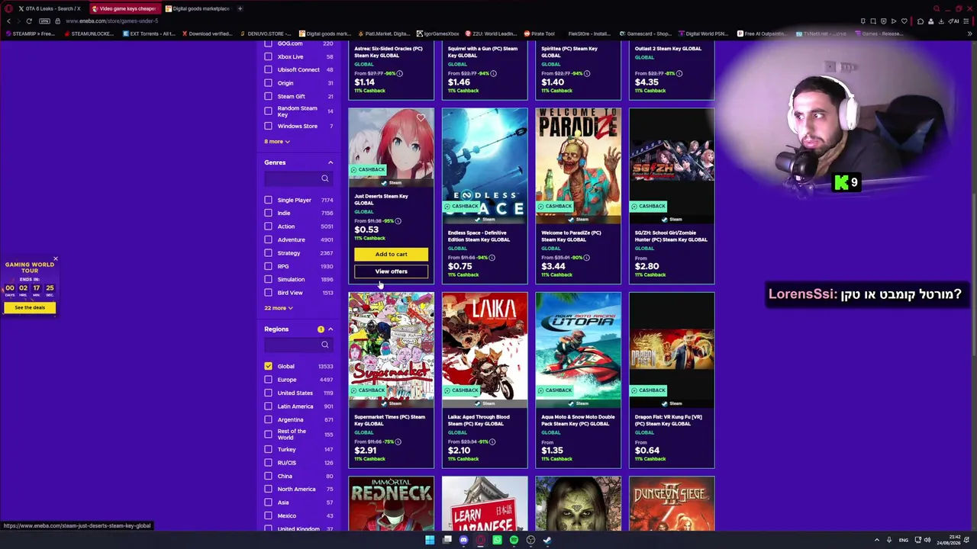This screenshot has height=549, width=977.
Task: Open the browser downloads icon
Action: click(941, 21)
